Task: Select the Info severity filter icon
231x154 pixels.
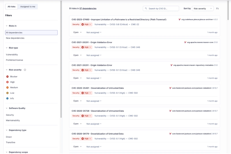Action: coord(8,99)
